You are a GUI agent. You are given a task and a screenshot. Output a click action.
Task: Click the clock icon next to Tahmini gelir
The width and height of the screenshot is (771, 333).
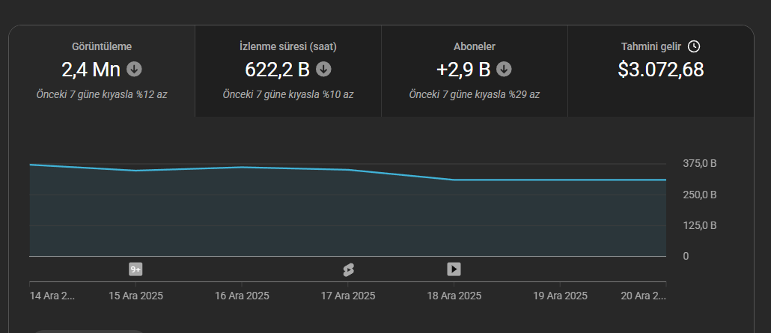693,46
